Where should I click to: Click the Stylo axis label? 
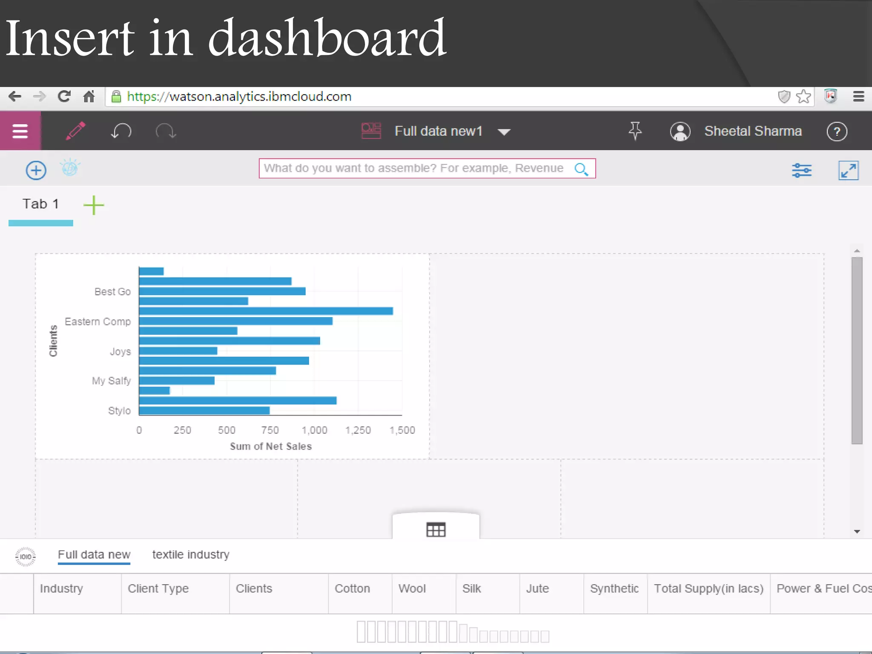119,411
